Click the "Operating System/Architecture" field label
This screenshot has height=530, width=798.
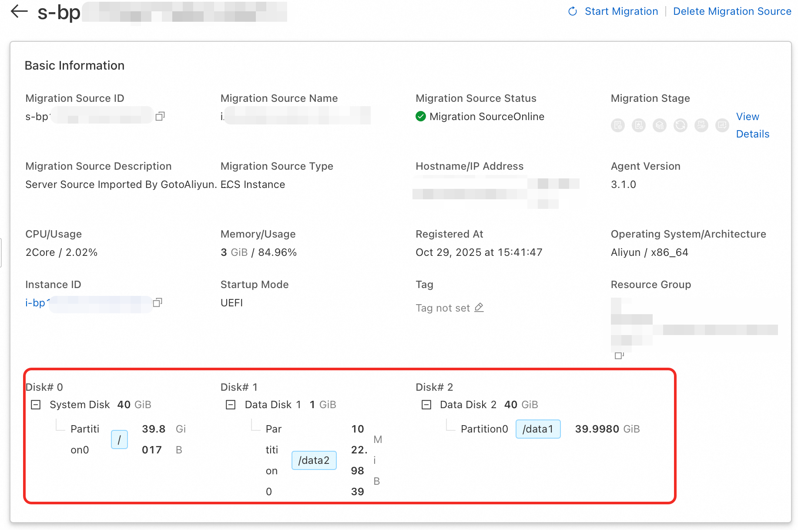point(688,234)
